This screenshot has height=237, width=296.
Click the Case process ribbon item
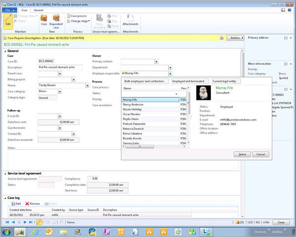click(77, 16)
